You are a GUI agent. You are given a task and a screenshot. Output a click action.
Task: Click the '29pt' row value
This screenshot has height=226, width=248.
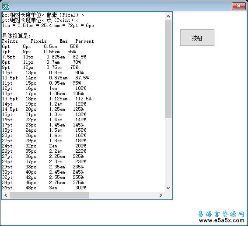coord(7,167)
